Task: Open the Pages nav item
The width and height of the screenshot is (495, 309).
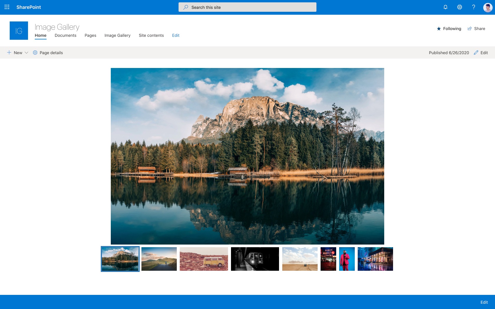Action: 90,35
